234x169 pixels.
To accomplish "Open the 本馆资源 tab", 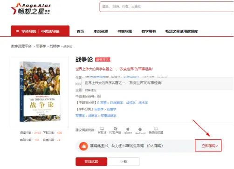I will click(x=101, y=31).
